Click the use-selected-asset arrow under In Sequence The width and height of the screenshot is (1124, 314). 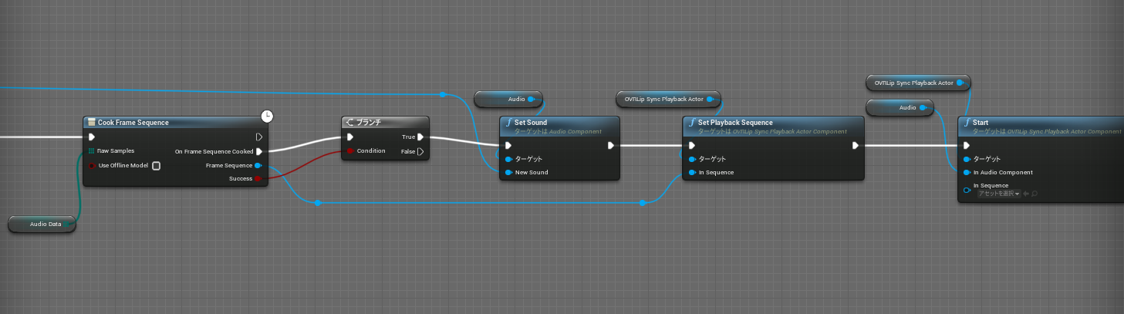pos(1026,194)
